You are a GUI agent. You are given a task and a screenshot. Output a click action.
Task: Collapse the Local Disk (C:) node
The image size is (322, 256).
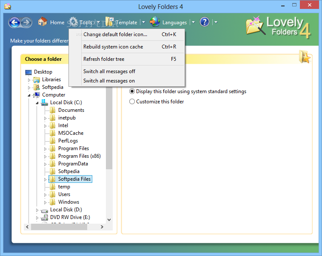[37, 103]
